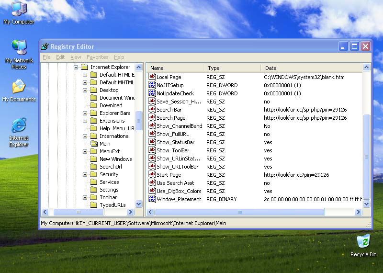This screenshot has height=273, width=383.
Task: Click the C:\WINDOWS\system32\blank.htm data cell
Action: point(304,77)
